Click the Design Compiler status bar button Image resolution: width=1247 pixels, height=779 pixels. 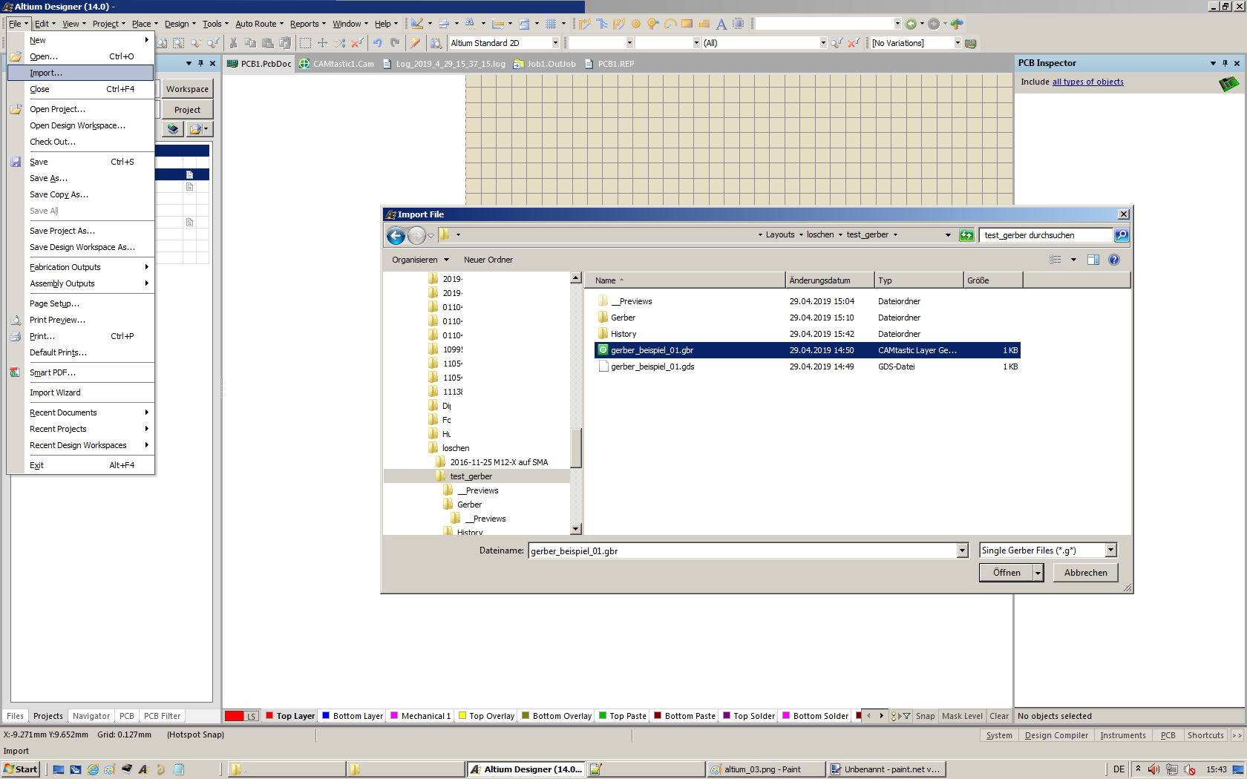click(1056, 735)
